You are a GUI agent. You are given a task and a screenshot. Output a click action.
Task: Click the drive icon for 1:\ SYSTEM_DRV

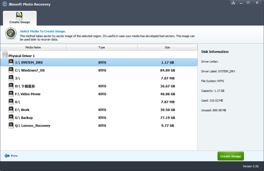pos(11,62)
